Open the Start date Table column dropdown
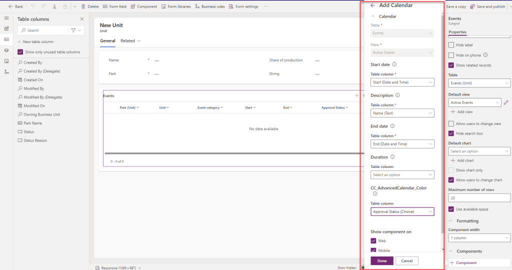Viewport: 512px width, 270px height. [402, 82]
